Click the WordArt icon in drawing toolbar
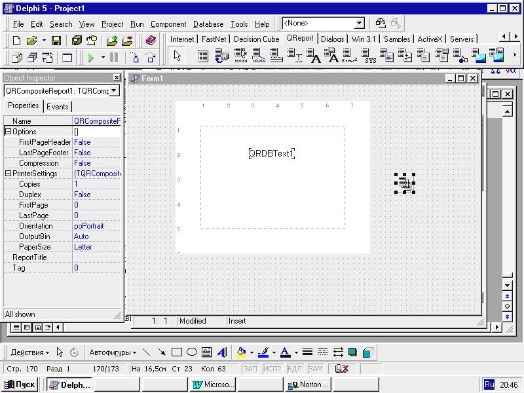524x393 pixels. tap(222, 352)
